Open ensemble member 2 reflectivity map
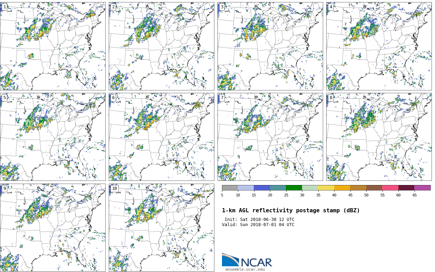 click(162, 46)
